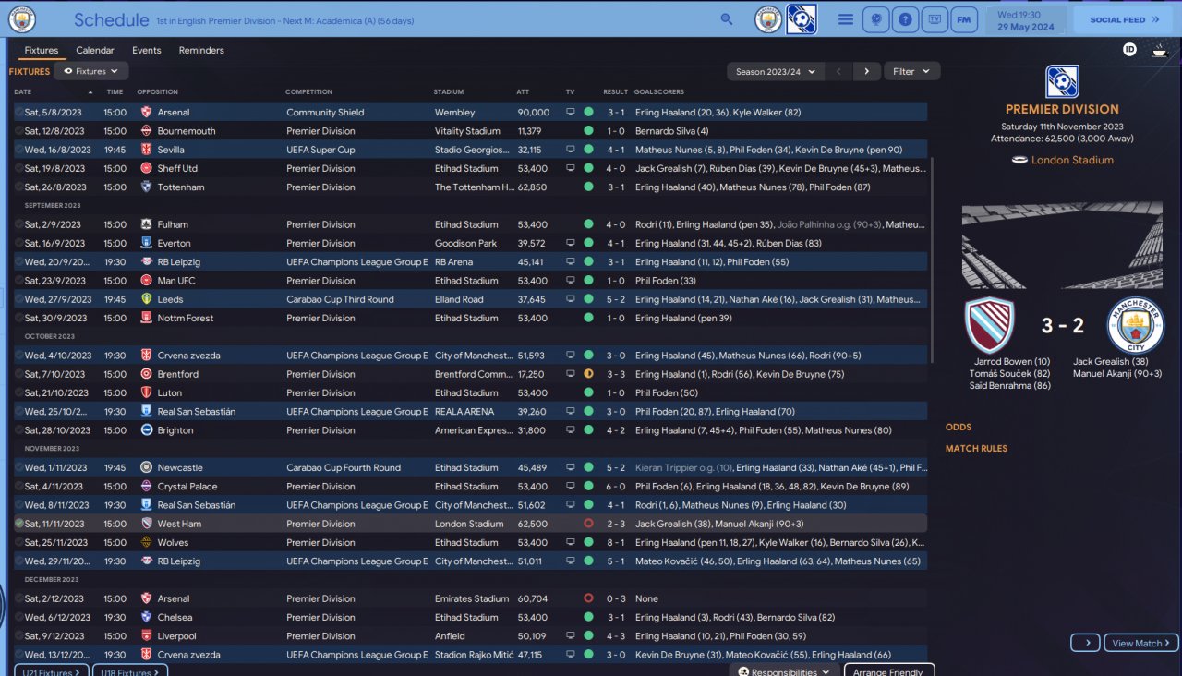Toggle the check circle on Arsenal 5/8/2023 row
Image resolution: width=1182 pixels, height=676 pixels.
click(x=18, y=112)
